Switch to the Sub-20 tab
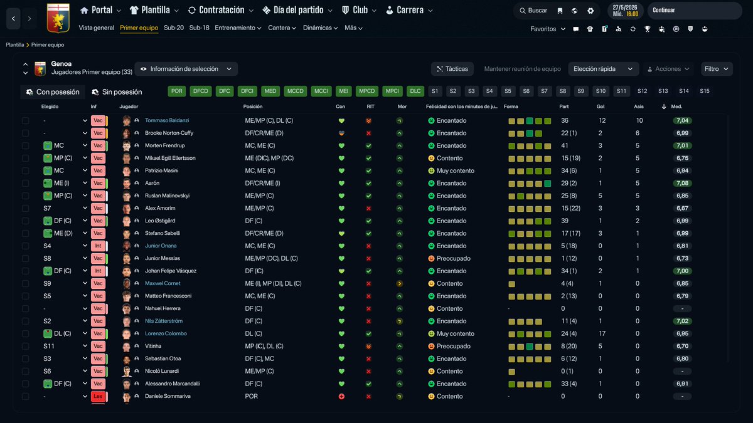The image size is (753, 423). click(x=174, y=28)
